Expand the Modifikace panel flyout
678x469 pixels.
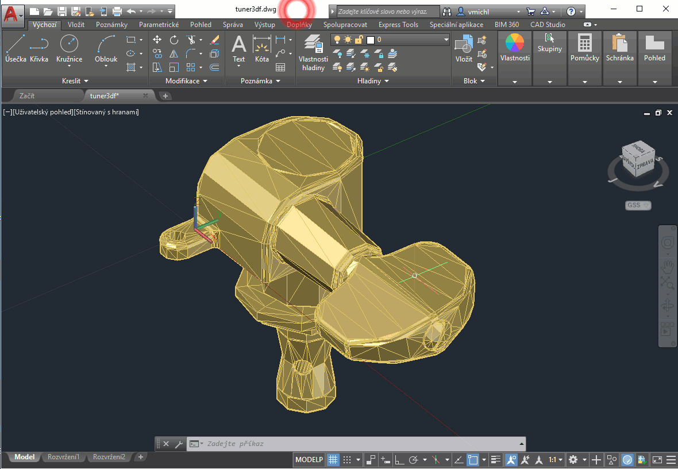[186, 81]
